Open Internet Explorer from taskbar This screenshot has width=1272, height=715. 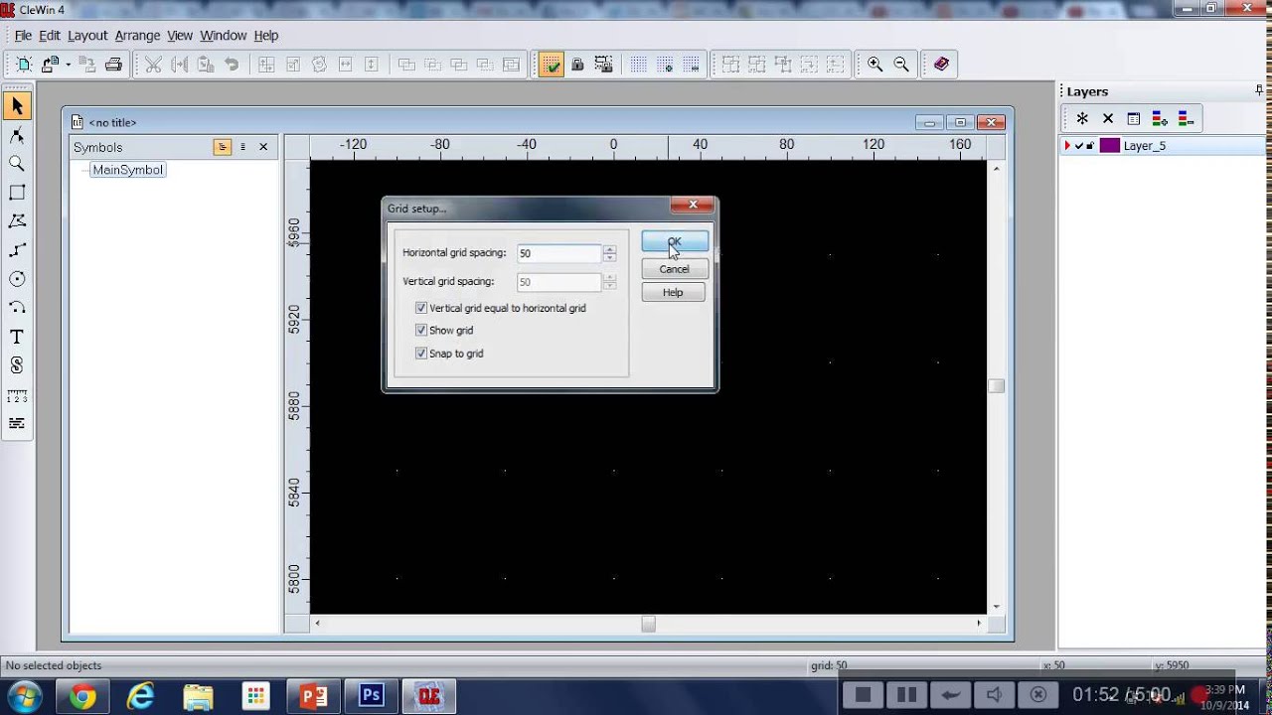coord(141,697)
